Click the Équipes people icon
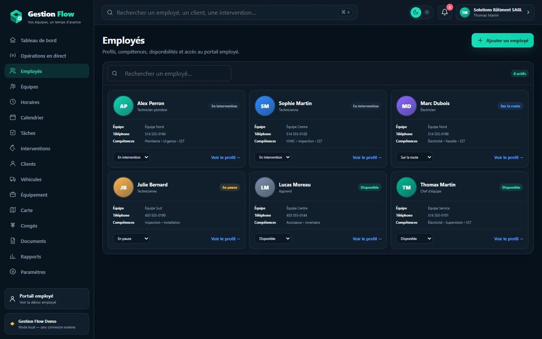The image size is (542, 339). coord(13,86)
